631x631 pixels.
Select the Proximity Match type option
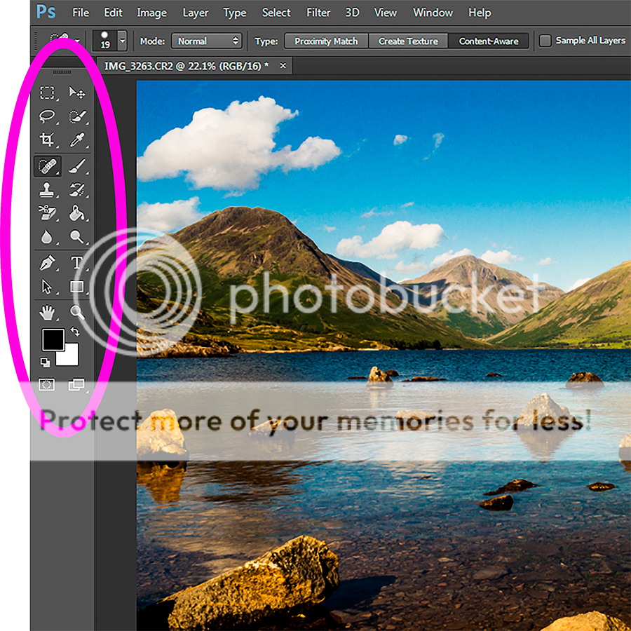click(x=326, y=41)
